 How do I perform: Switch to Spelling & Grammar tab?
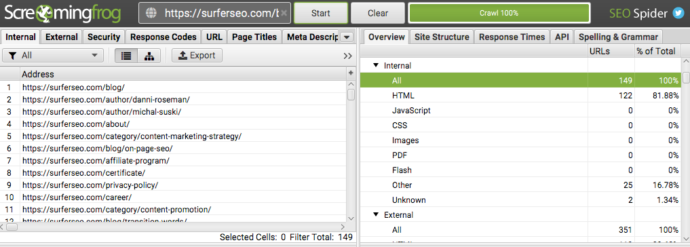point(618,37)
